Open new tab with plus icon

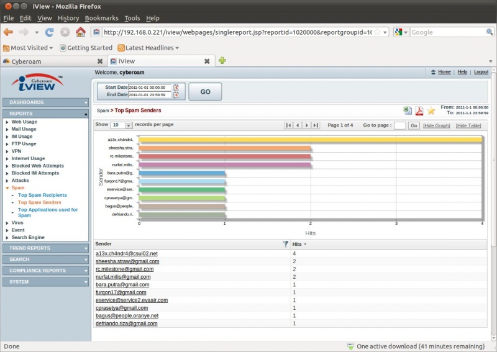coord(222,61)
